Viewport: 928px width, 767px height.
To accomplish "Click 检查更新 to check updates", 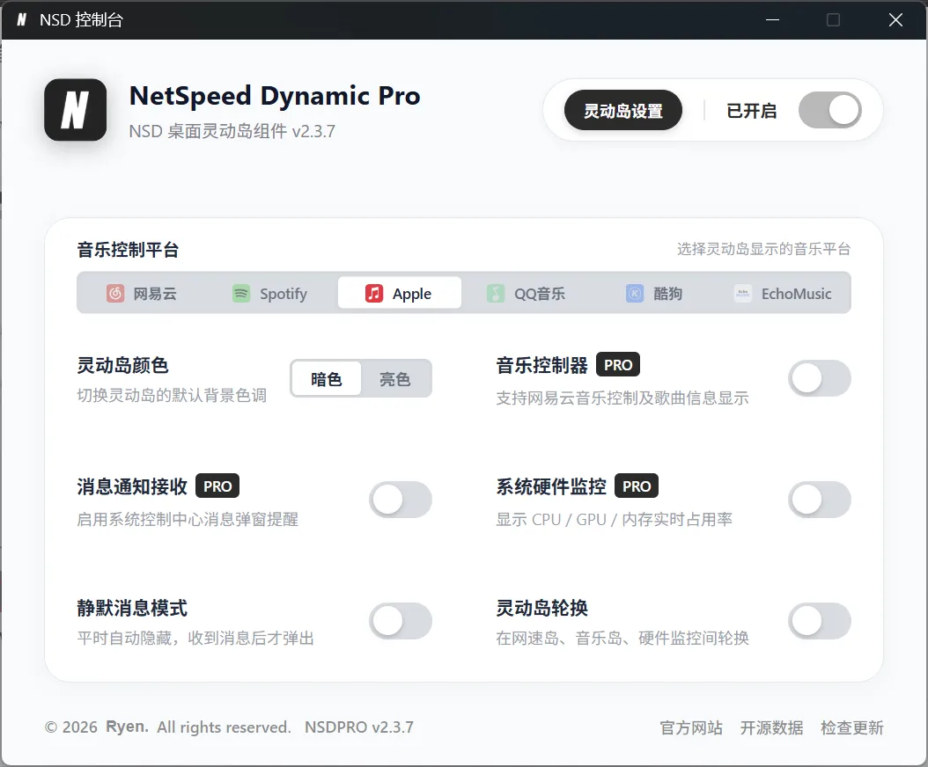I will [x=852, y=727].
